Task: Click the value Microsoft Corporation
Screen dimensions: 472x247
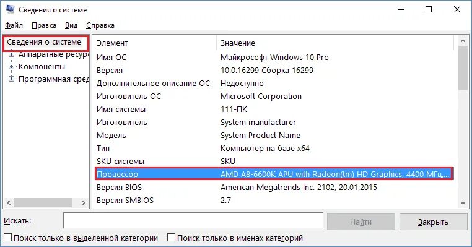Action: point(261,97)
